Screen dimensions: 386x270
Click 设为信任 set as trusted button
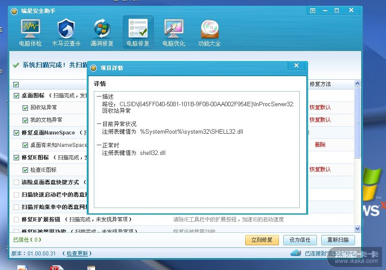[x=300, y=240]
